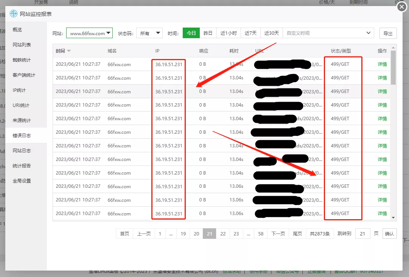Screen dimensions: 409x277
Task: Select the 昨日 time filter
Action: (x=208, y=33)
